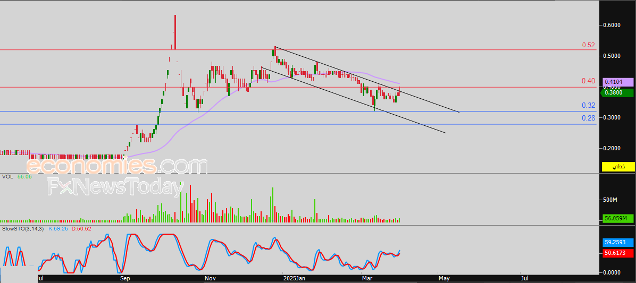Click the 56.06 volume reading

[24, 177]
